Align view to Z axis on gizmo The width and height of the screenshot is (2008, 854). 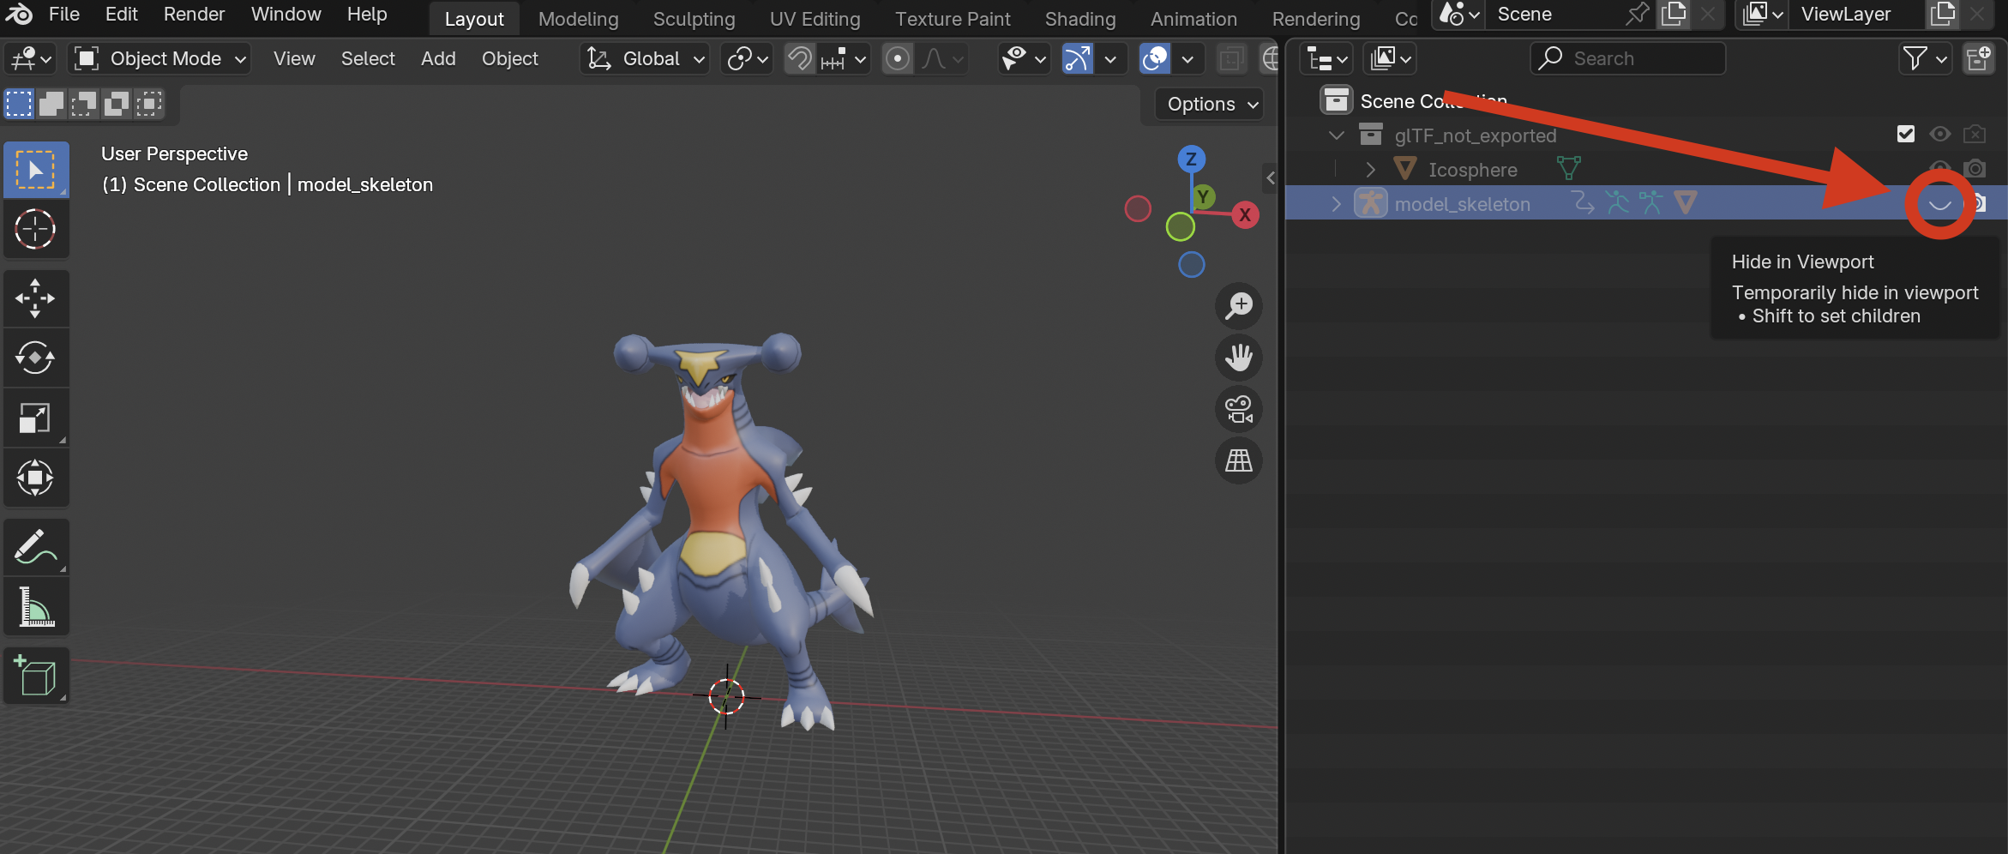[x=1191, y=159]
